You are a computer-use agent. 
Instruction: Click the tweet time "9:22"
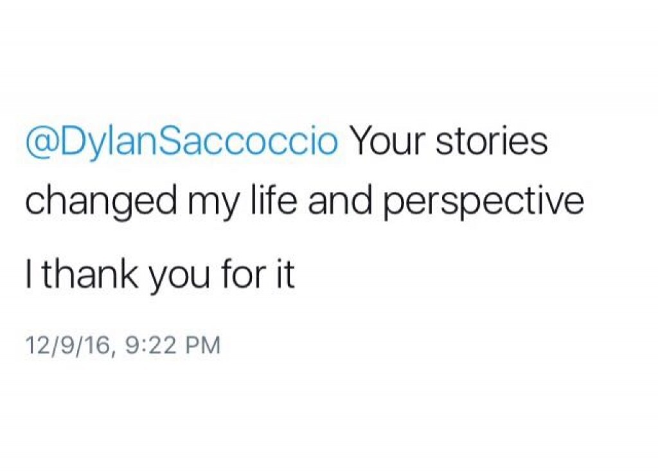[151, 347]
